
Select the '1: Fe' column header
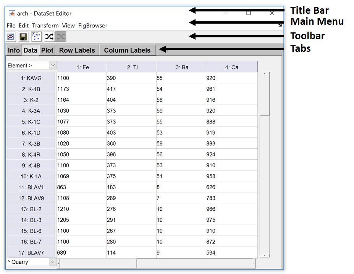point(82,67)
